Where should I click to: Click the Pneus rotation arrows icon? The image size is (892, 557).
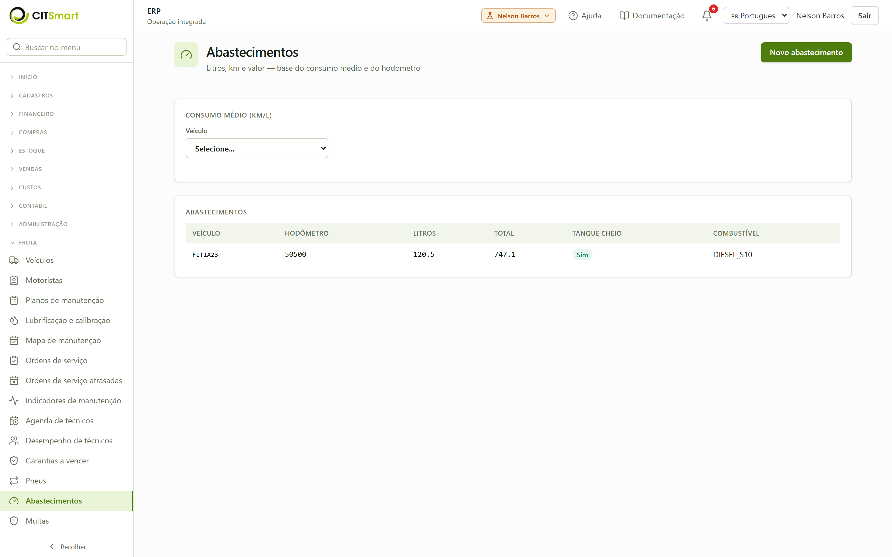pos(14,481)
